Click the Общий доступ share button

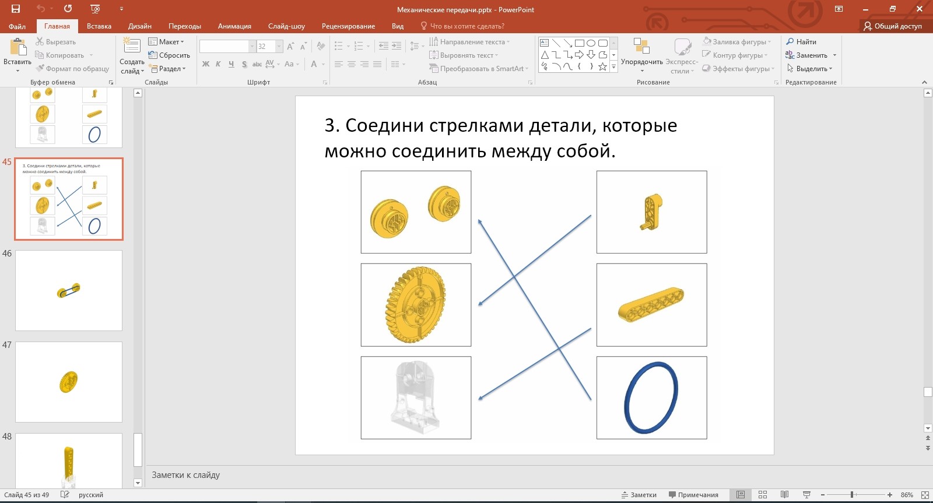(x=893, y=26)
